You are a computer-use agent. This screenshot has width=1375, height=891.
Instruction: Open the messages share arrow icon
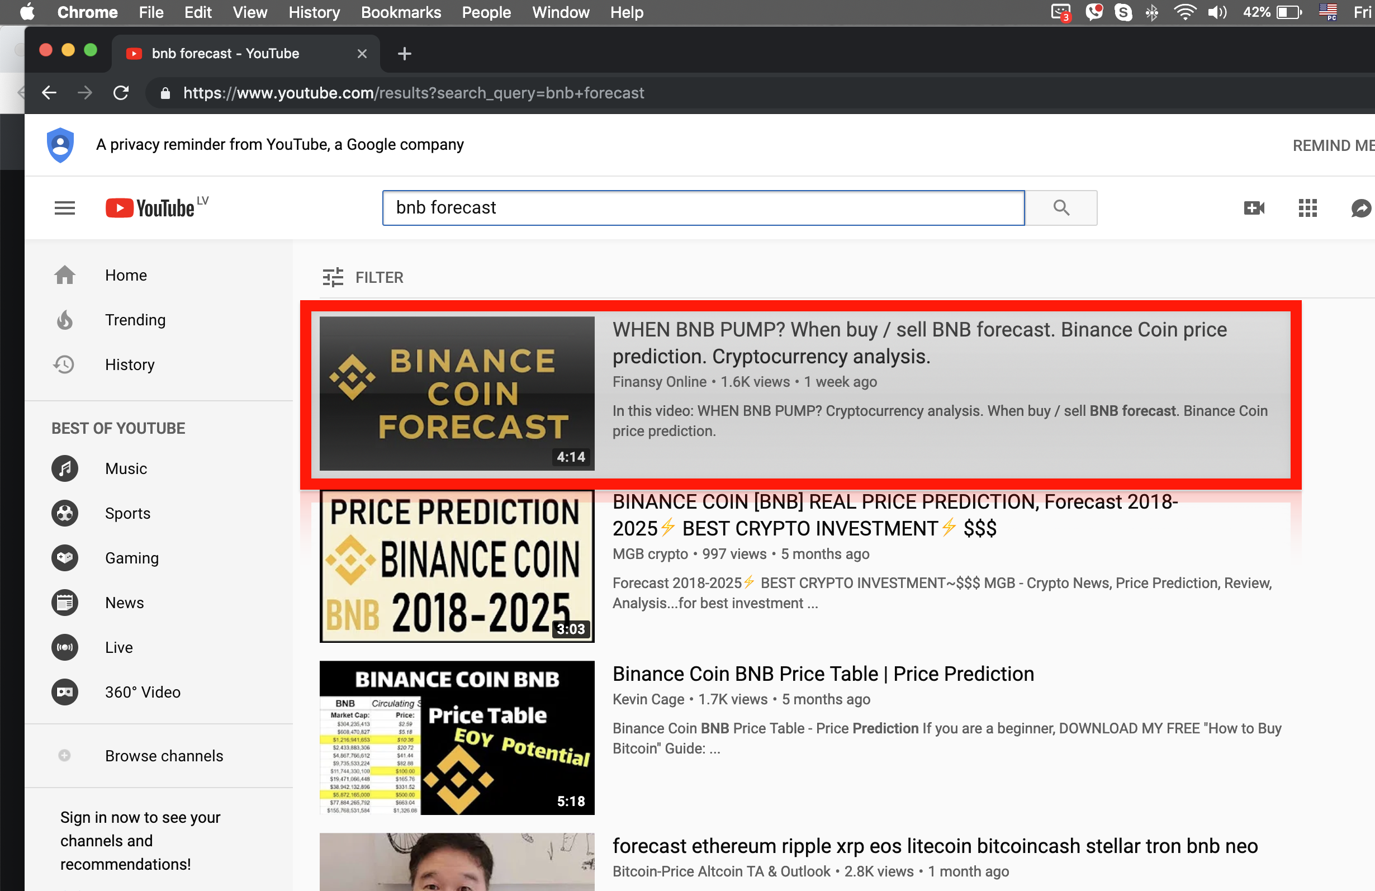tap(1361, 208)
